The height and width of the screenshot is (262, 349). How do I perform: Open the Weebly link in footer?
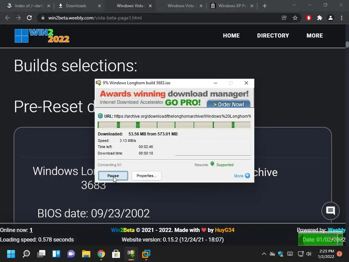pyautogui.click(x=336, y=230)
